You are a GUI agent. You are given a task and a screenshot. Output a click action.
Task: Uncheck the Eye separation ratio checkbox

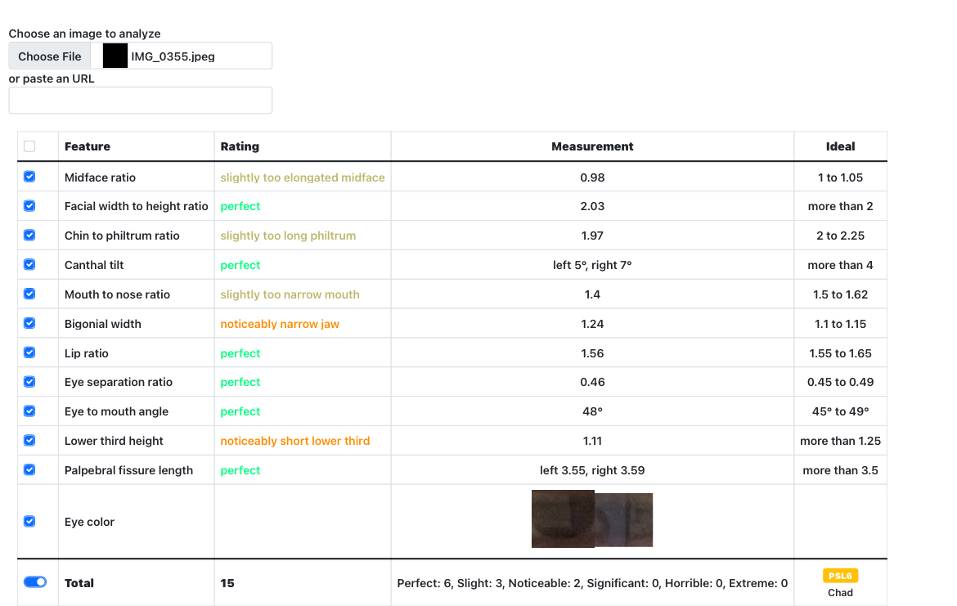pos(29,382)
